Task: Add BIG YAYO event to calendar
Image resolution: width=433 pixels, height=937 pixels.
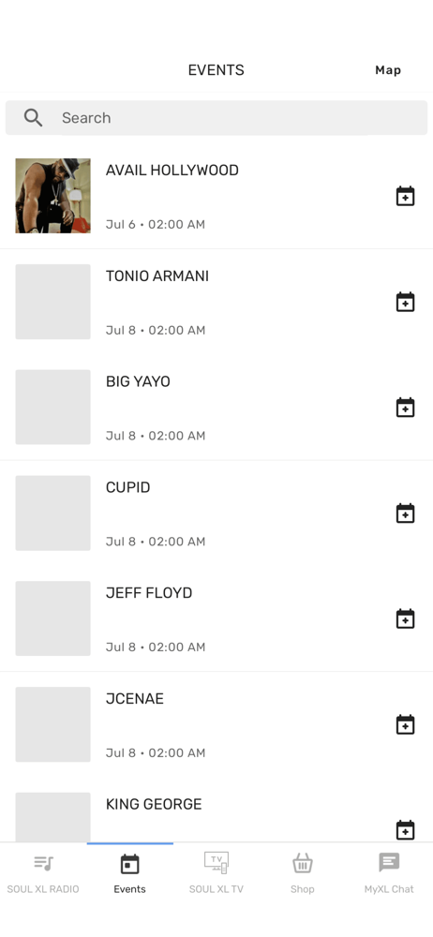Action: tap(406, 408)
